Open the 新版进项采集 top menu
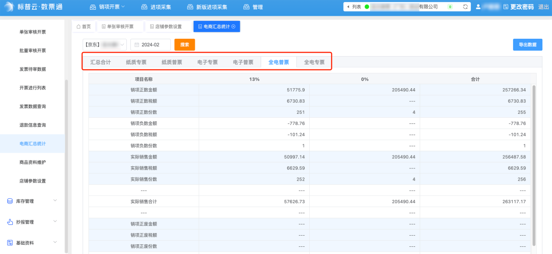This screenshot has width=552, height=254. pos(206,7)
